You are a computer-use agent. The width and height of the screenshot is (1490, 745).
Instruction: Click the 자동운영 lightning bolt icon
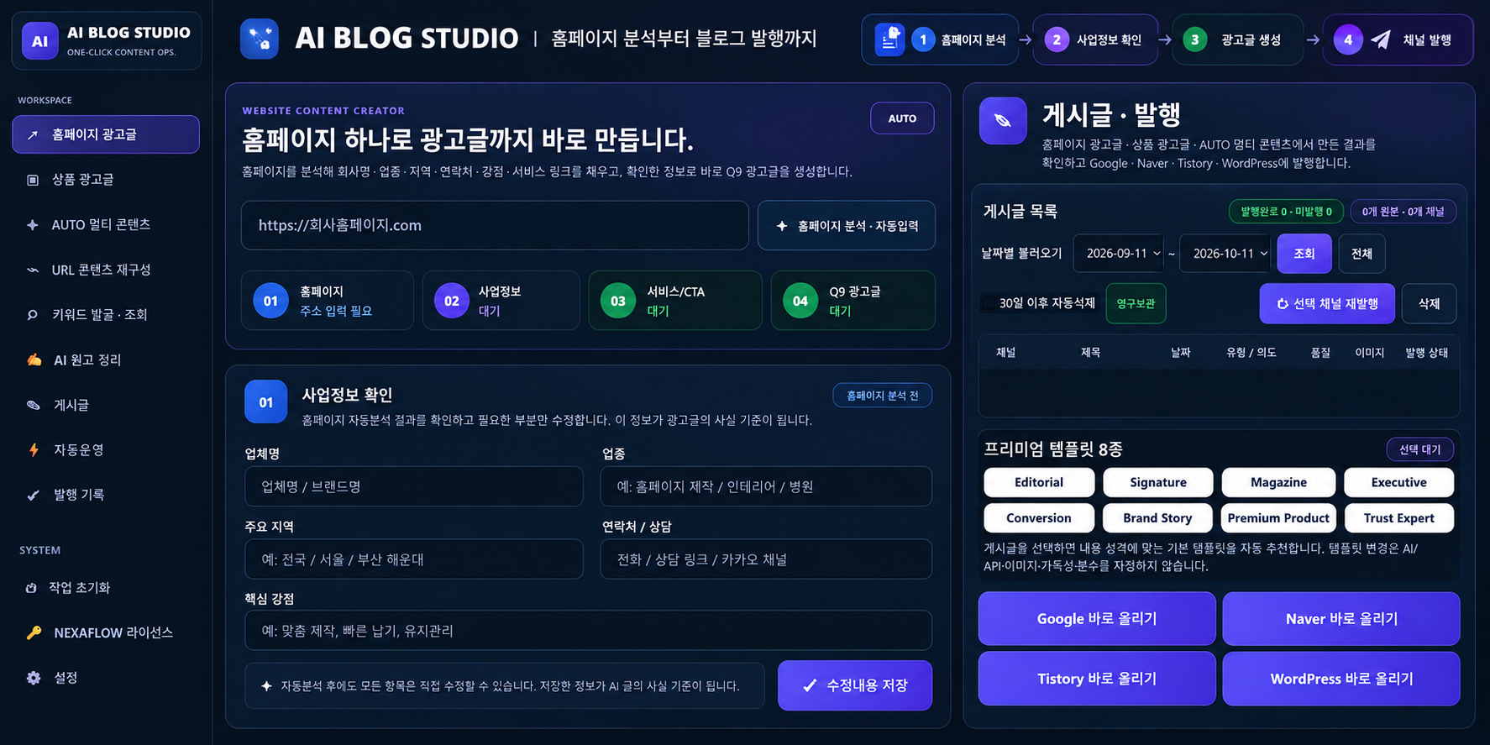click(34, 450)
